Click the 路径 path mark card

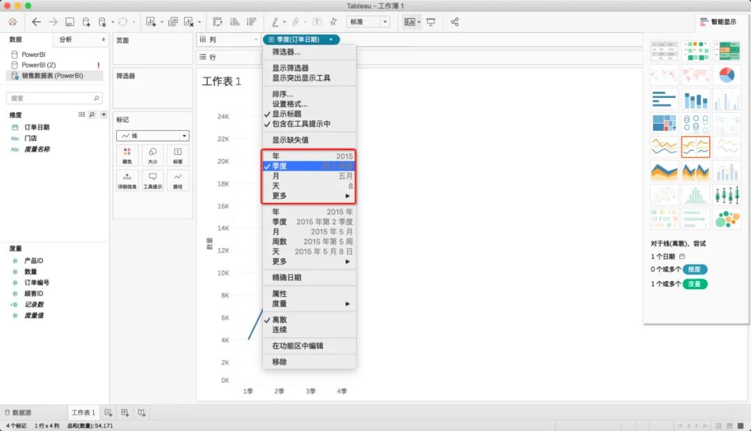point(178,181)
